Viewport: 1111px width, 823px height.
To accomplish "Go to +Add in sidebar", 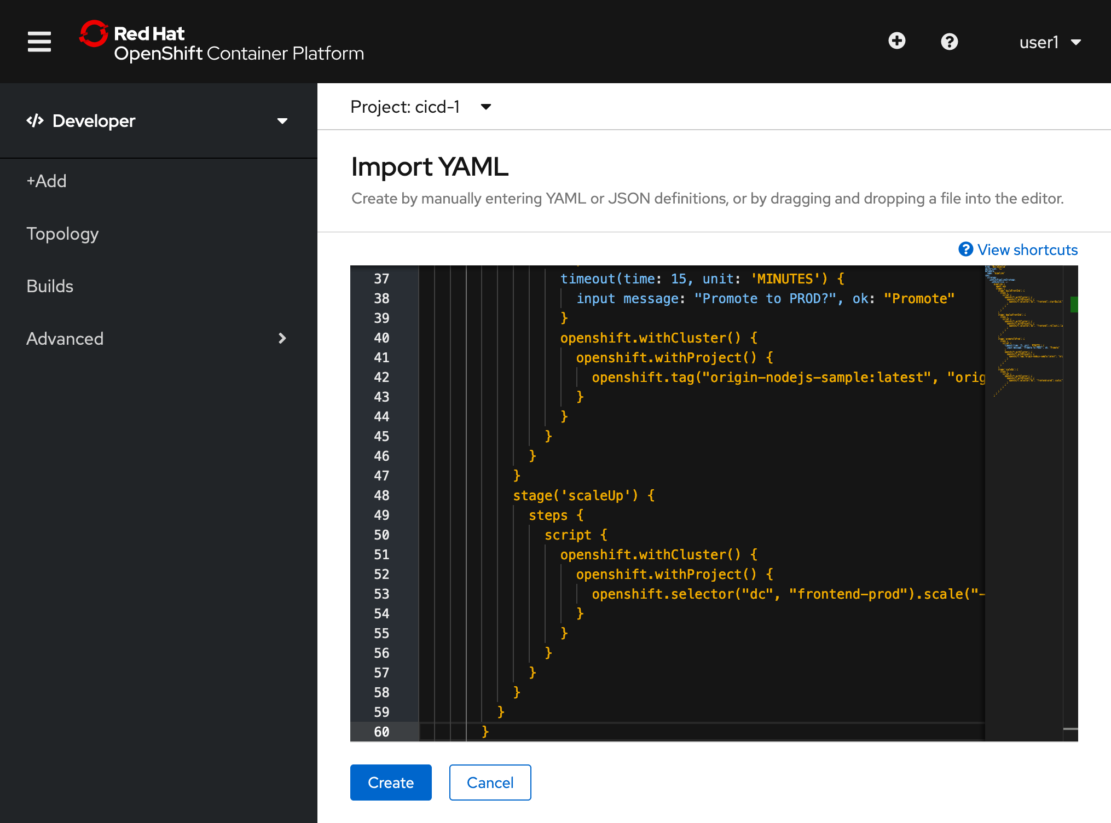I will (x=47, y=181).
